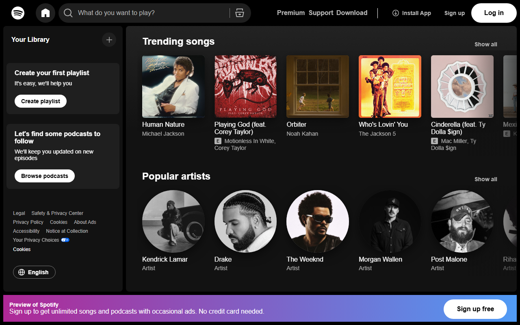The width and height of the screenshot is (520, 325).
Task: Open the Premium menu link
Action: (291, 13)
